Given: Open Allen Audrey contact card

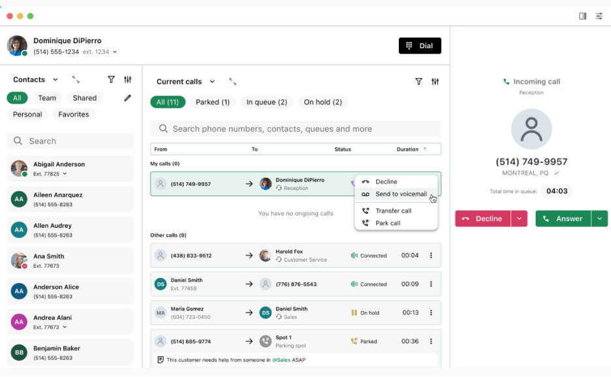Looking at the screenshot, I should pyautogui.click(x=70, y=230).
